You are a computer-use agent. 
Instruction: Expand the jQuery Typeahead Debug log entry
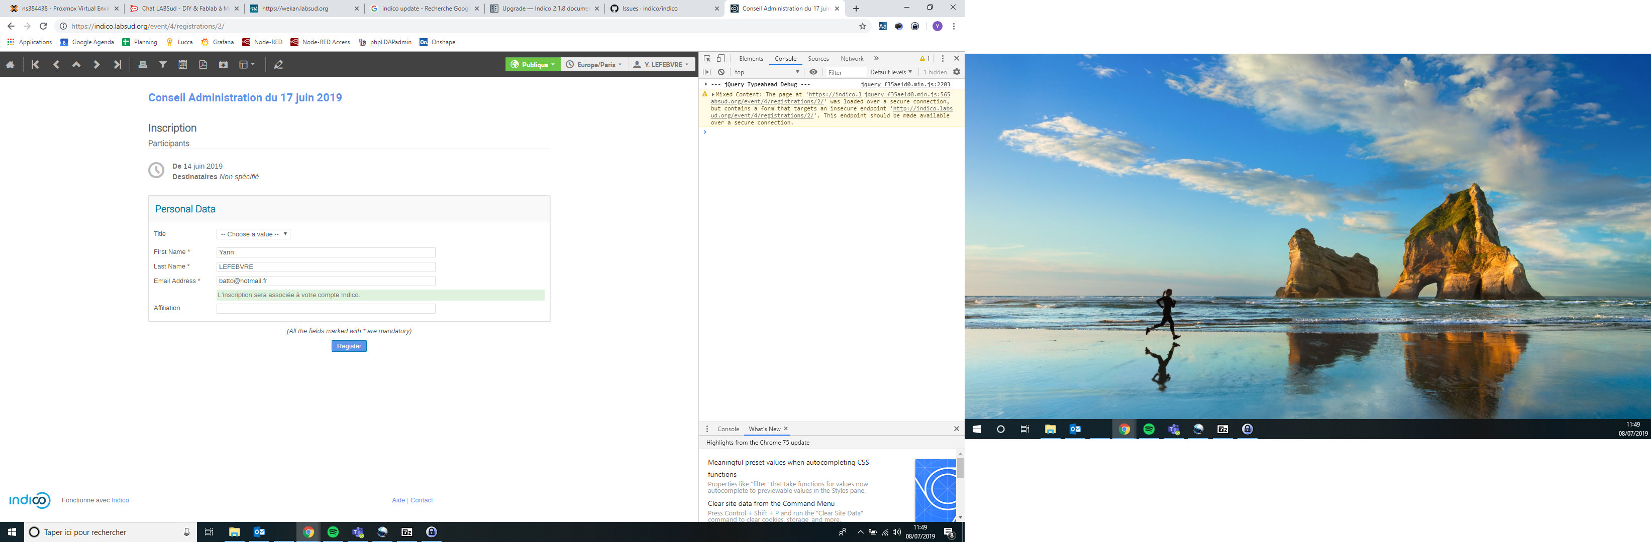point(705,84)
